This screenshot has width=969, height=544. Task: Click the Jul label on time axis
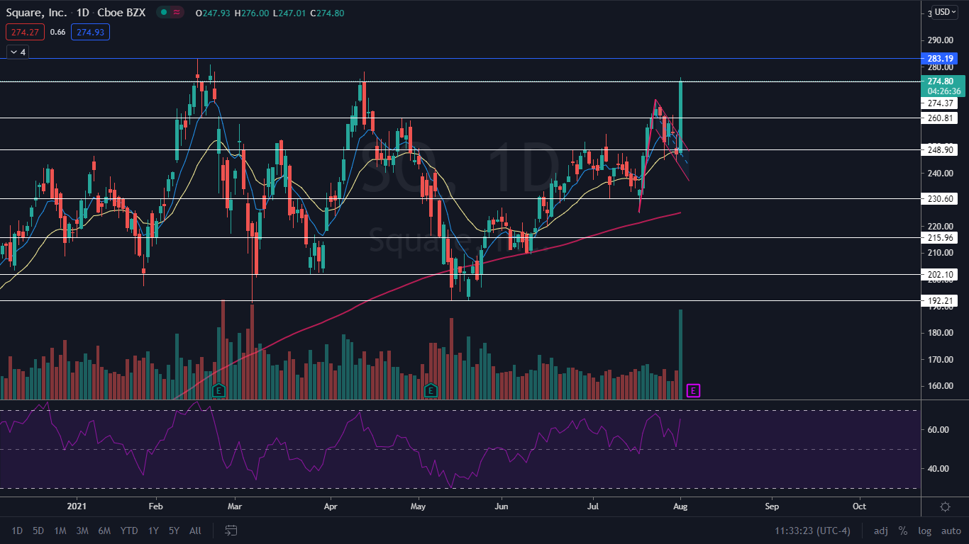tap(593, 506)
